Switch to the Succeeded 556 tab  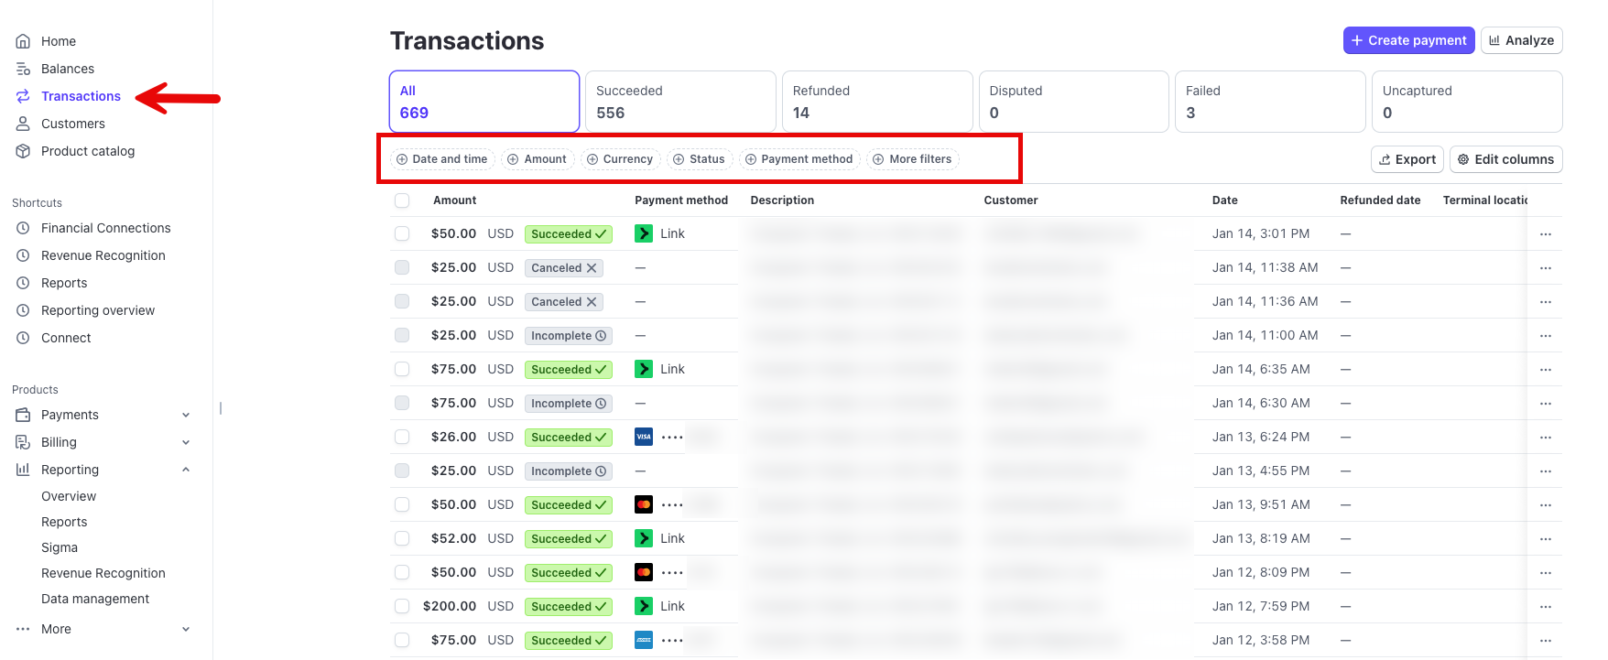(x=680, y=102)
